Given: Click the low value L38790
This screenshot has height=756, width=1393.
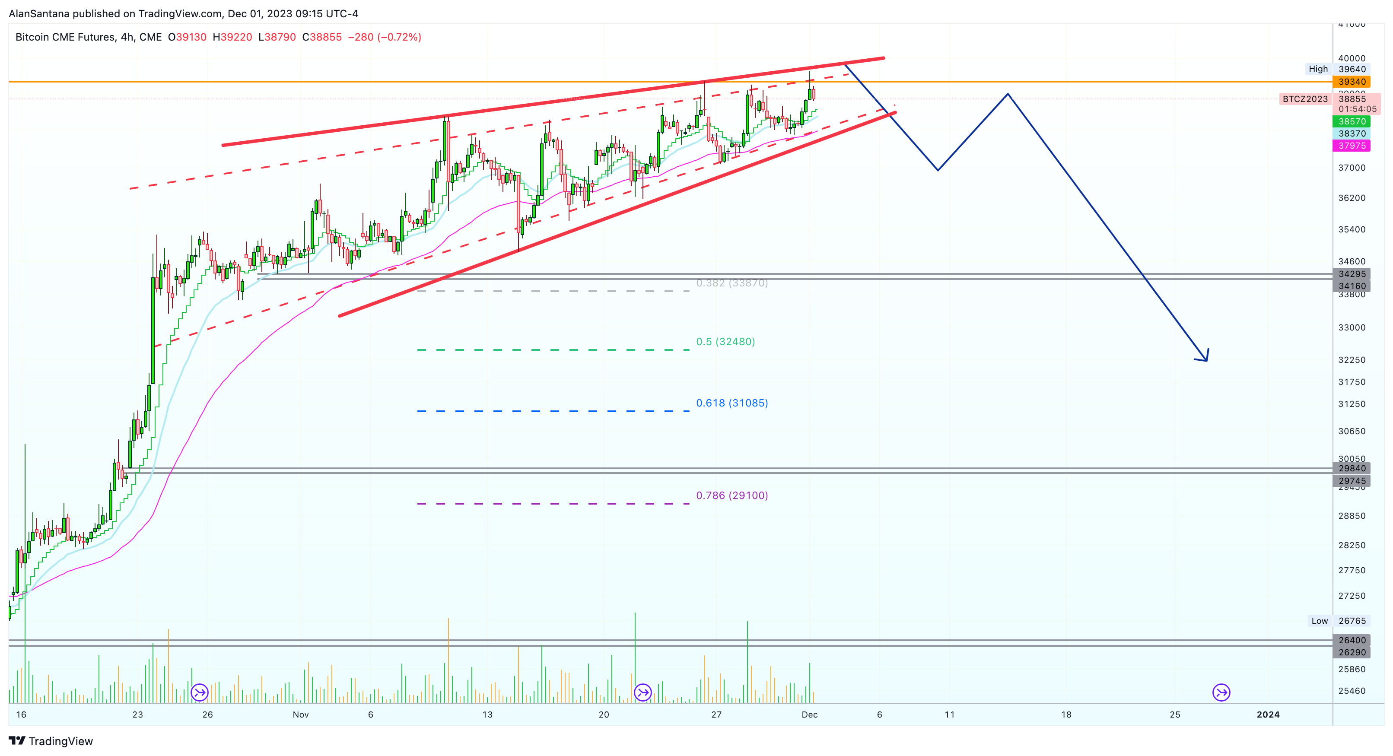Looking at the screenshot, I should tap(277, 37).
